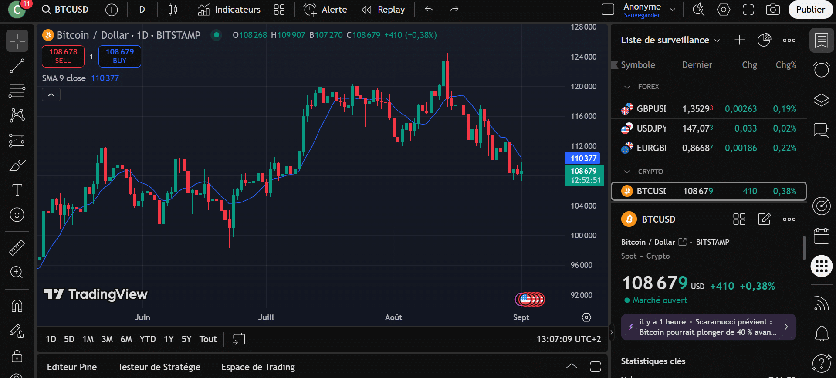Collapse the CRYPTO watchlist section
836x378 pixels.
627,172
